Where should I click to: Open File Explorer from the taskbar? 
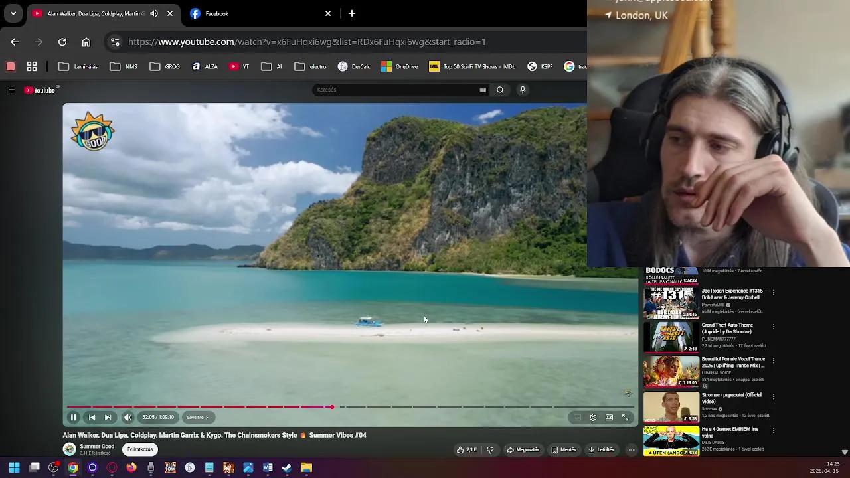[306, 468]
